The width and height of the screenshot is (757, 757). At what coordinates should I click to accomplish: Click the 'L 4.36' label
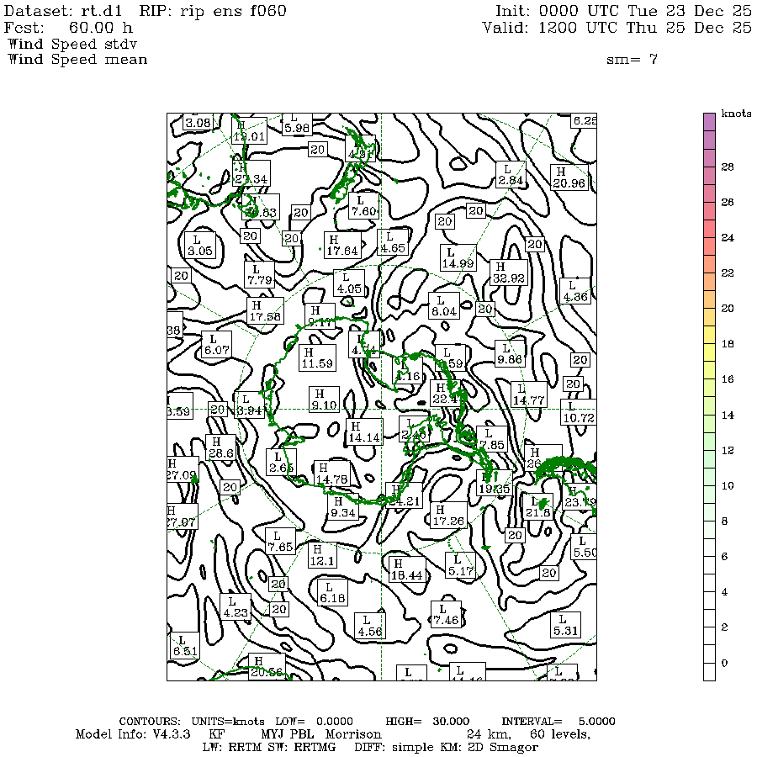click(575, 291)
